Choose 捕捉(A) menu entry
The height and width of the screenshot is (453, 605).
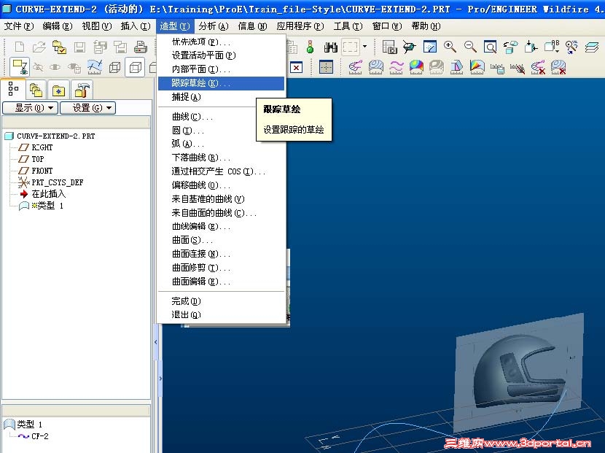221,97
